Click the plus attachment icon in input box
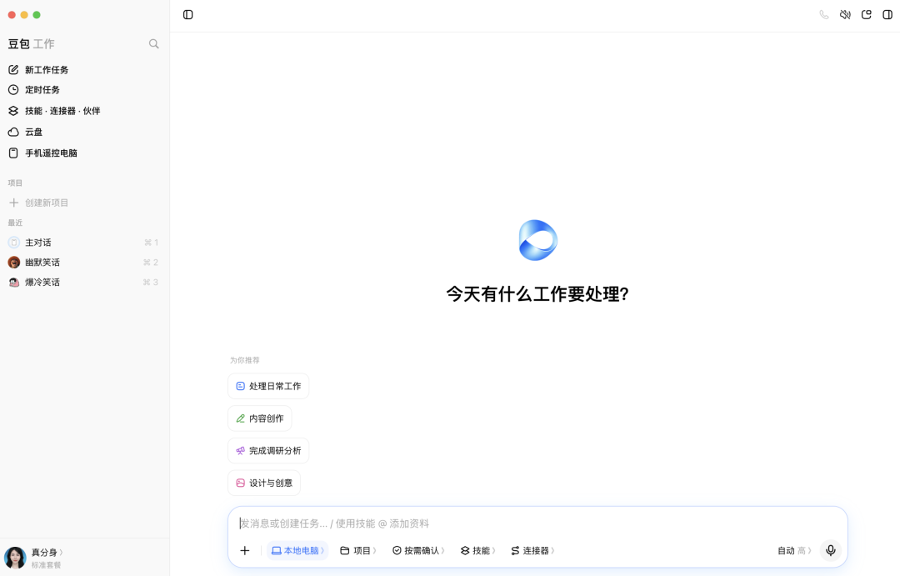Screen dimensions: 900x576 (245, 550)
